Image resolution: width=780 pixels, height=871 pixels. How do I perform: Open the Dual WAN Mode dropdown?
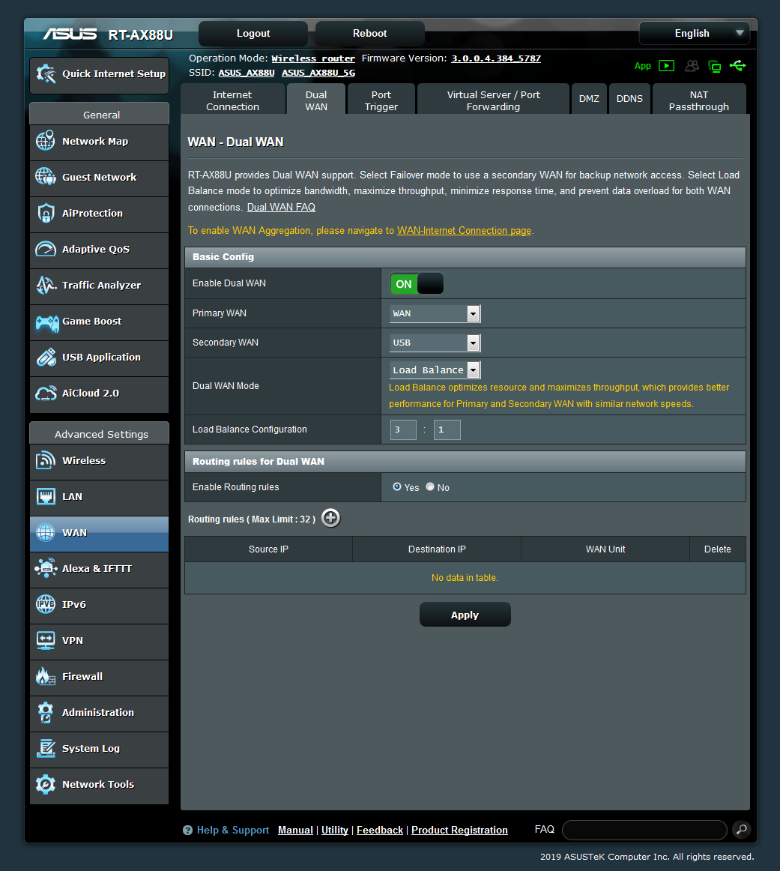(x=435, y=370)
